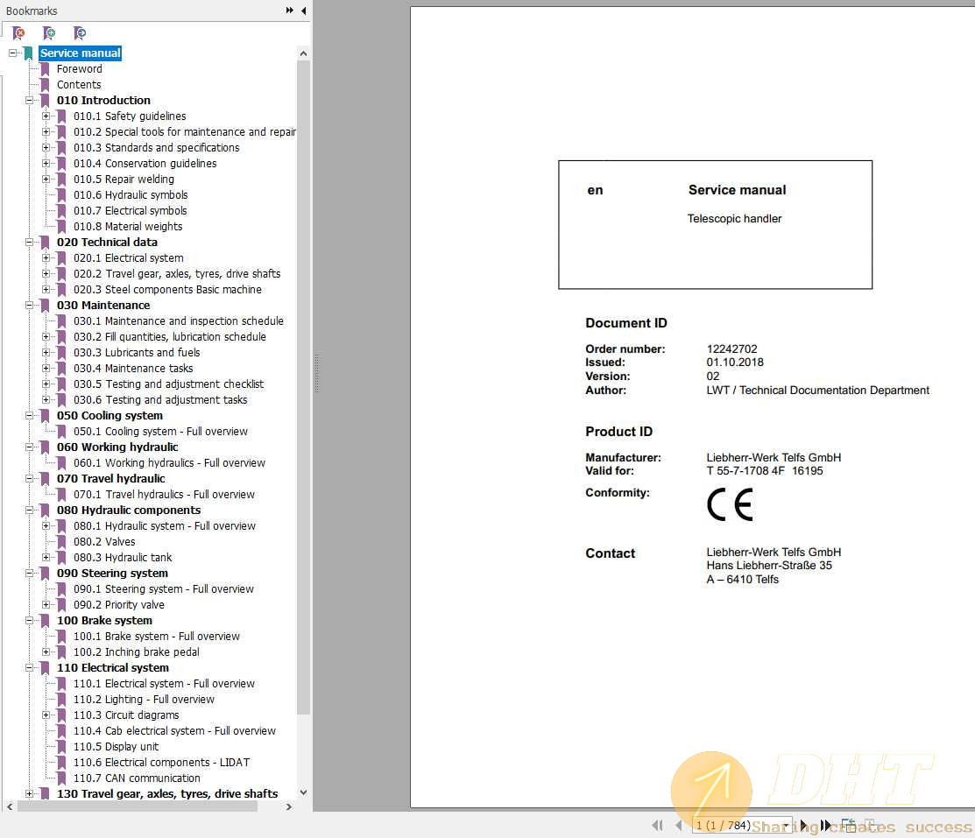
Task: Expand the 020.1 Electrical system node
Action: 46,258
